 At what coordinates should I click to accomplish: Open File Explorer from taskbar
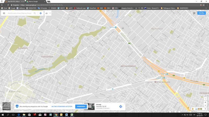pyautogui.click(x=24, y=115)
